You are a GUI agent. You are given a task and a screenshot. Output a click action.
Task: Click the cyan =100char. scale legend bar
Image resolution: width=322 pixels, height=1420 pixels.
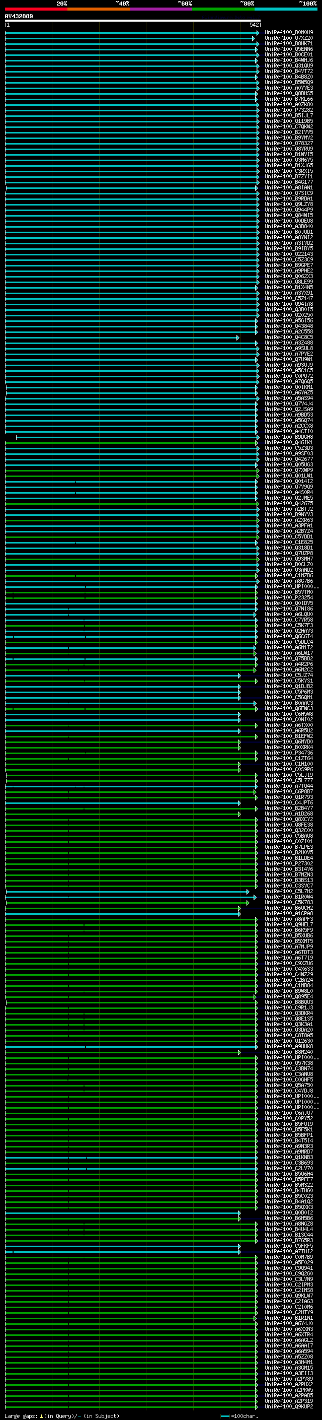coord(224,1416)
